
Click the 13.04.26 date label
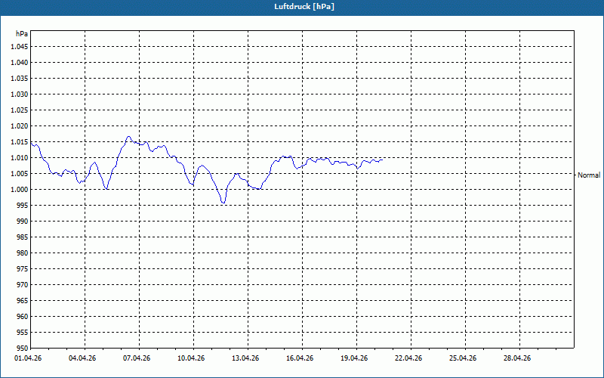coord(245,358)
